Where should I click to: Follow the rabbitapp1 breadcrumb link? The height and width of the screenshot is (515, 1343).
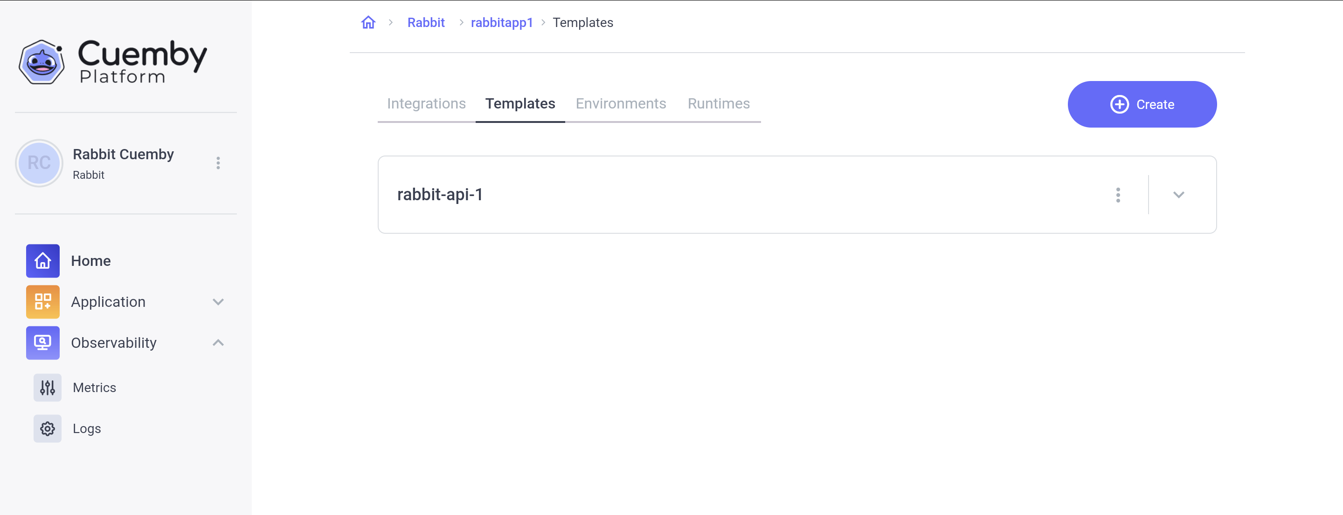[x=502, y=22]
